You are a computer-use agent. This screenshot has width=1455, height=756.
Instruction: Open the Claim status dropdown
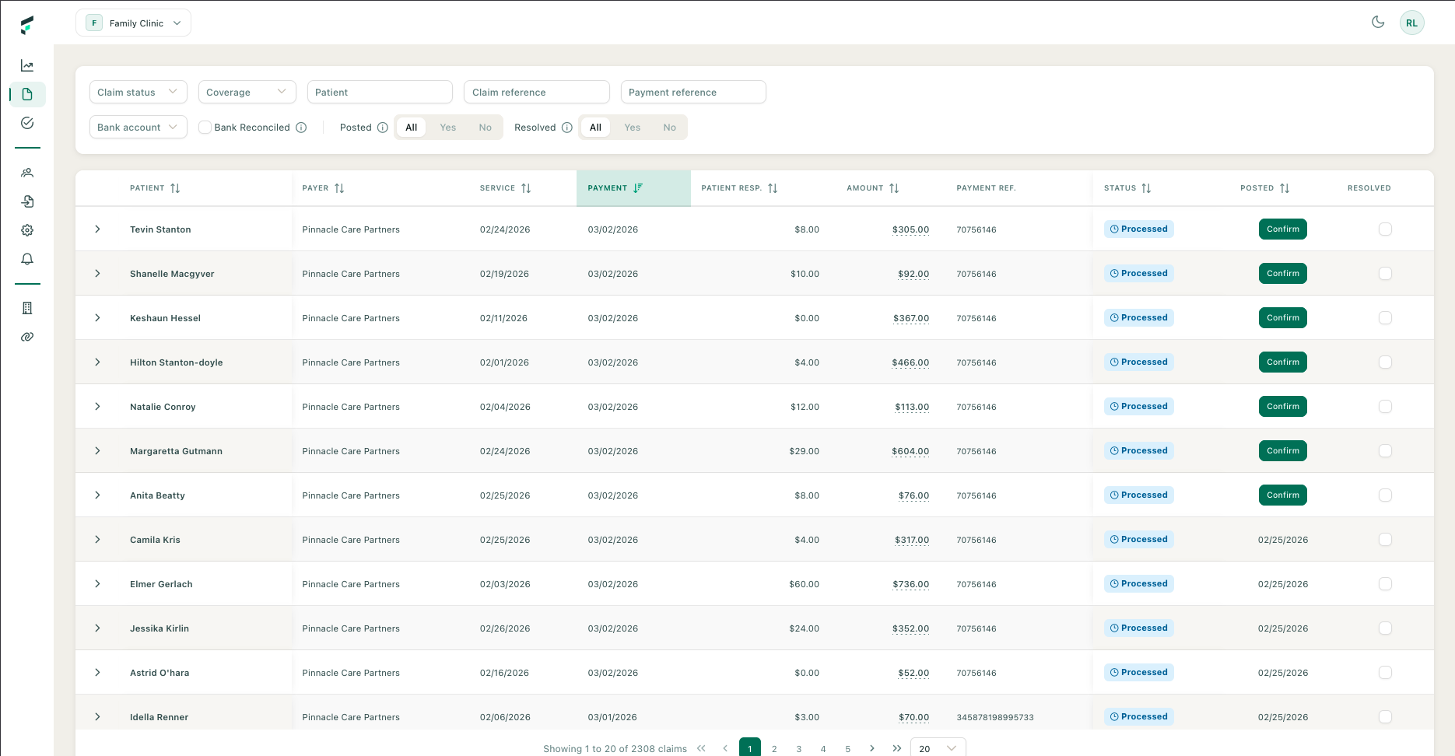click(x=138, y=92)
